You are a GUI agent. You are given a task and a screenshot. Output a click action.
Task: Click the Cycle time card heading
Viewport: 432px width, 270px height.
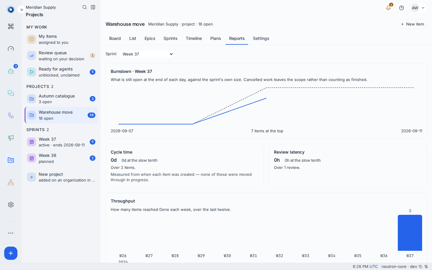[x=121, y=152]
